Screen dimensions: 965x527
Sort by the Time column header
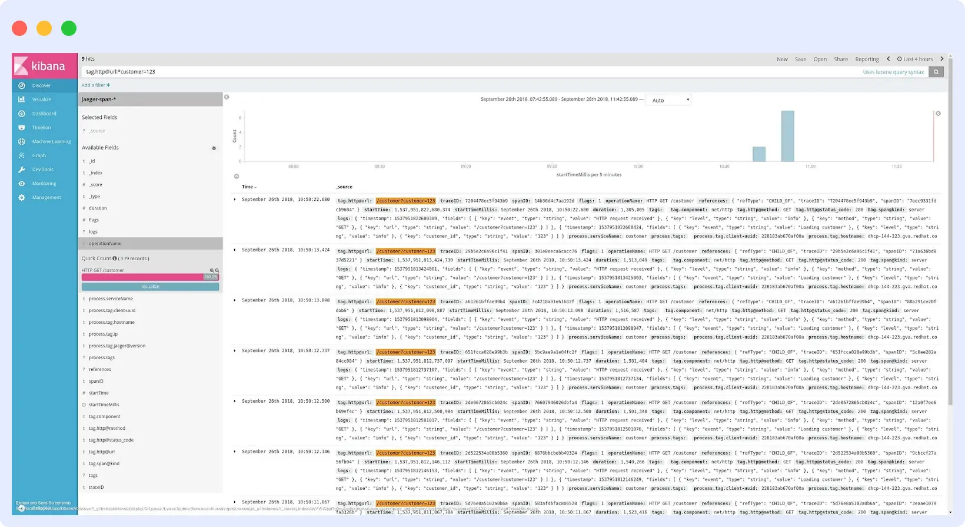249,187
